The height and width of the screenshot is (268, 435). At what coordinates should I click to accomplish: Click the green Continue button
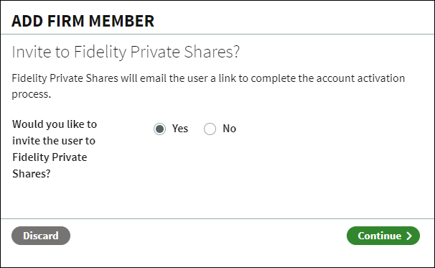point(383,236)
